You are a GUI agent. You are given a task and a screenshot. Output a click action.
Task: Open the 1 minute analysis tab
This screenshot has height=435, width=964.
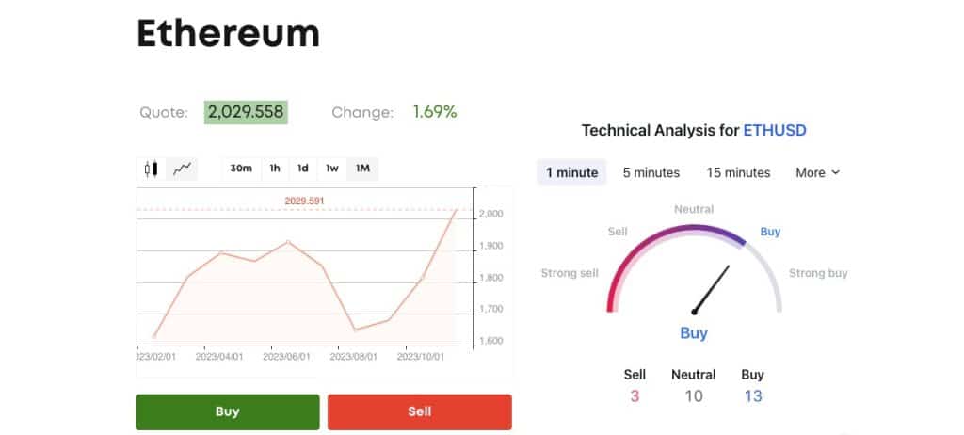[571, 172]
